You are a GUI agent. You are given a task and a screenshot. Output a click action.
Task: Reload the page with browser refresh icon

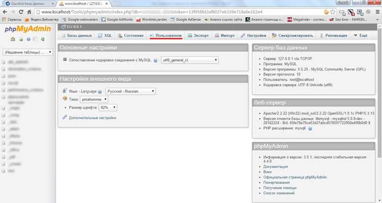tap(21, 12)
